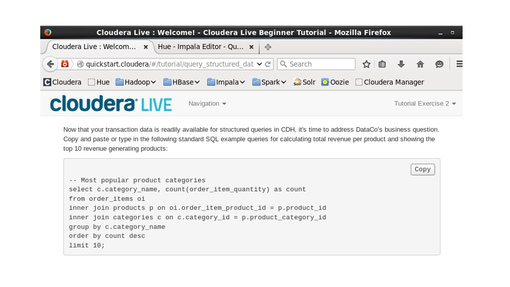The width and height of the screenshot is (510, 287).
Task: Expand the Spark bookmarks folder
Action: pos(269,82)
